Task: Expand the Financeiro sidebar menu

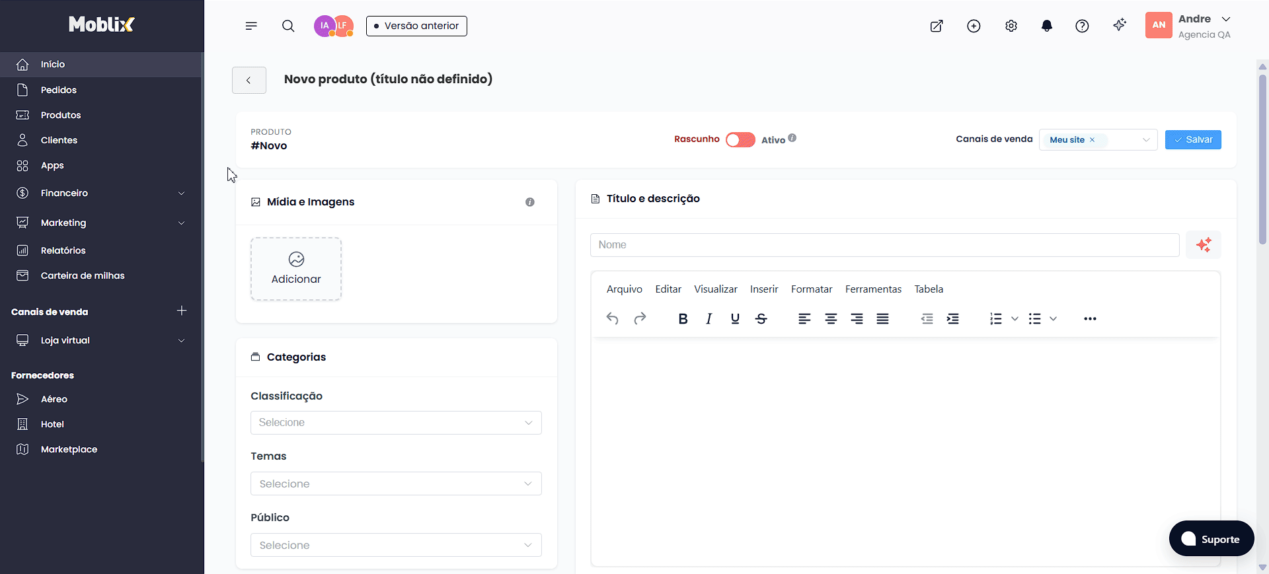Action: [x=100, y=193]
